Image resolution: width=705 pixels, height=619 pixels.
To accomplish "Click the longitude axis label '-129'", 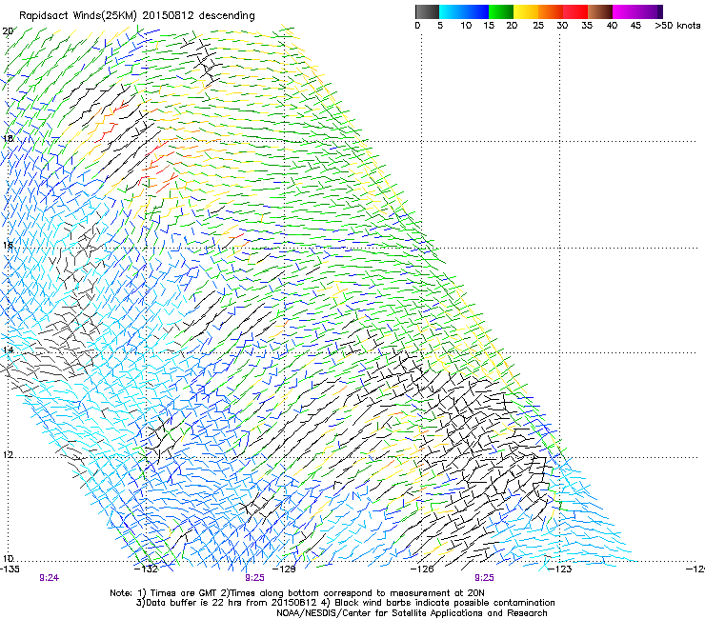I will [285, 569].
